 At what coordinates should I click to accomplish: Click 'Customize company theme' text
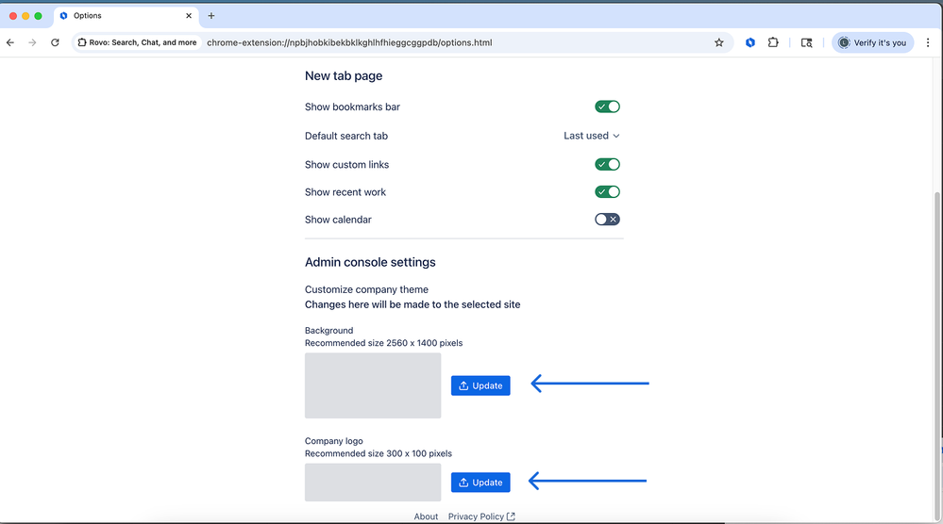coord(366,289)
